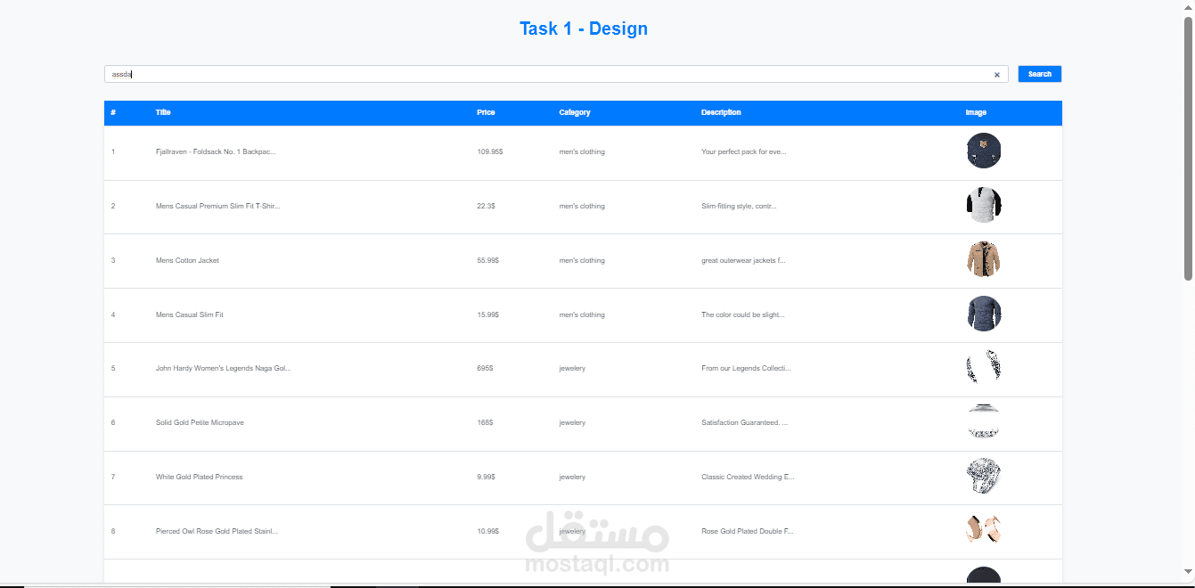
Task: Click 'jewelery' in the White Gold Plated Princess row
Action: pyautogui.click(x=572, y=477)
